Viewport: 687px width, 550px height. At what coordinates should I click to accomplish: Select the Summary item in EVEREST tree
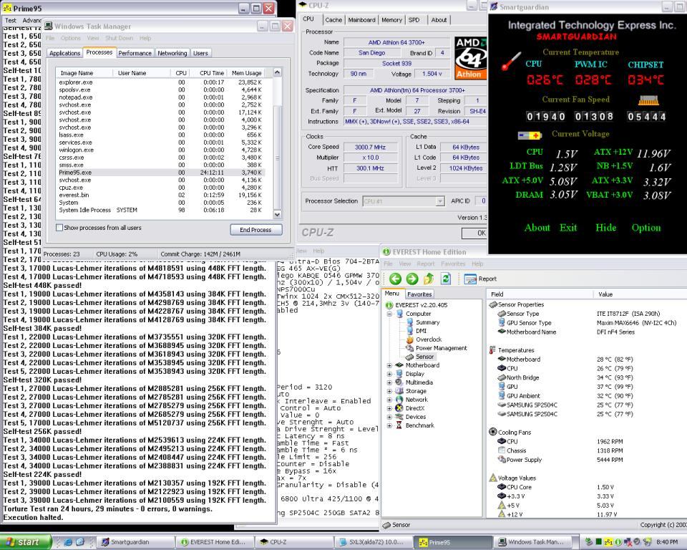(x=428, y=322)
